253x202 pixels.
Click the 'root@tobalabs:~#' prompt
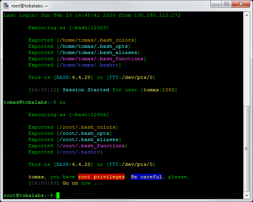(x=28, y=195)
